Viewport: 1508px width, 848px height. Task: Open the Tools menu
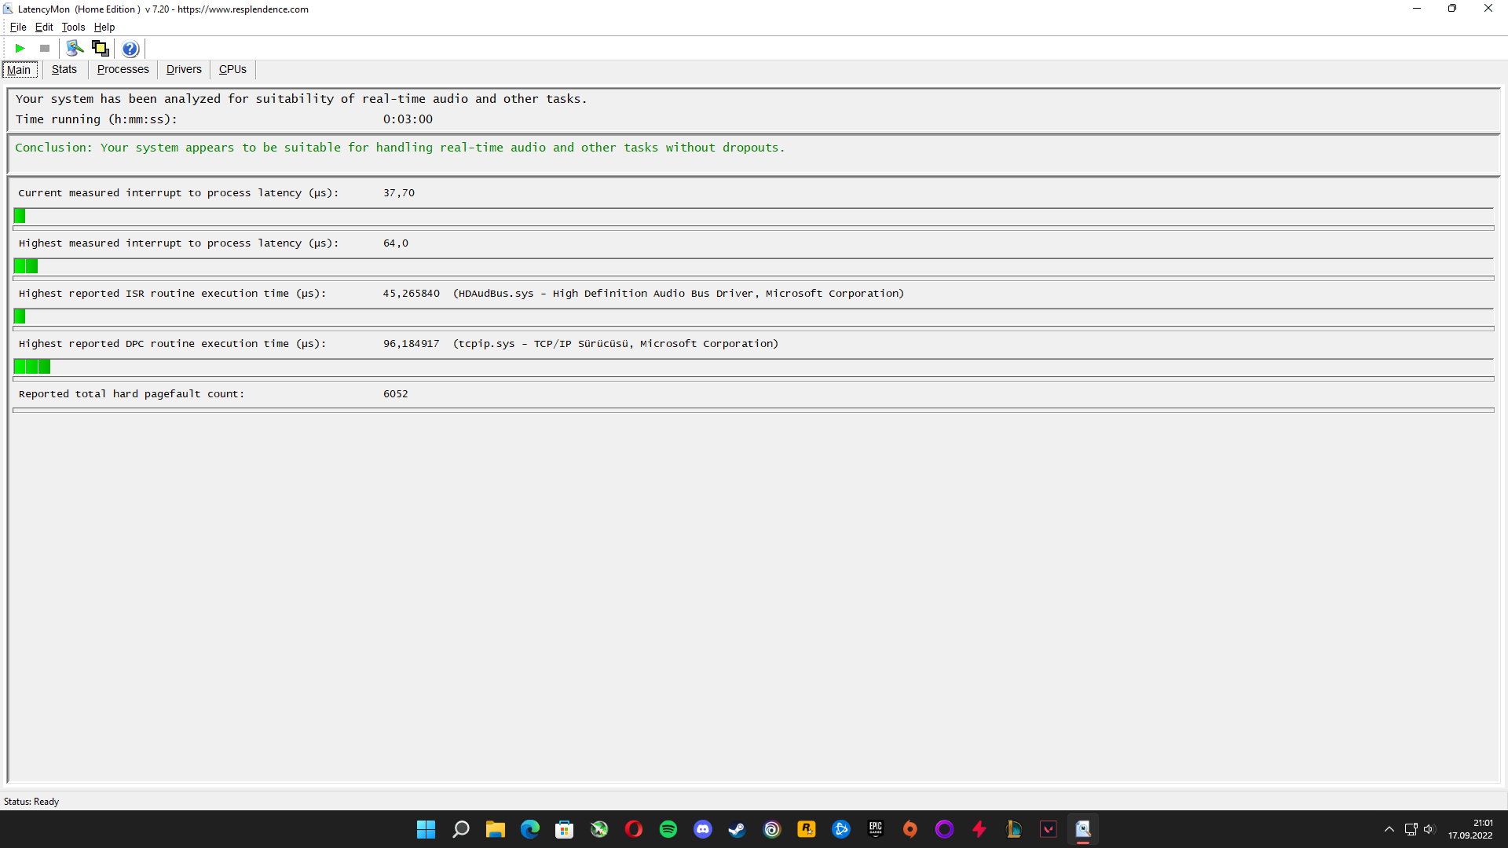click(x=73, y=27)
